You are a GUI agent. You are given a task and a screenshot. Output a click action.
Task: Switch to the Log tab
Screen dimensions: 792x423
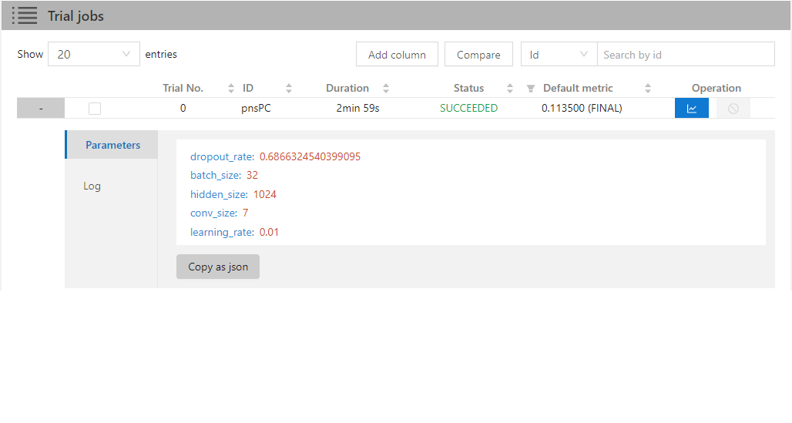[x=92, y=186]
